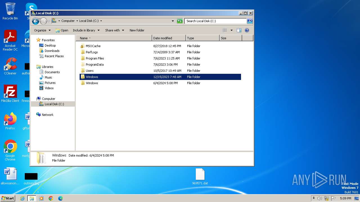Screen dimensions: 360x202
Task: Open the view options dropdown arrow
Action: coord(231,30)
